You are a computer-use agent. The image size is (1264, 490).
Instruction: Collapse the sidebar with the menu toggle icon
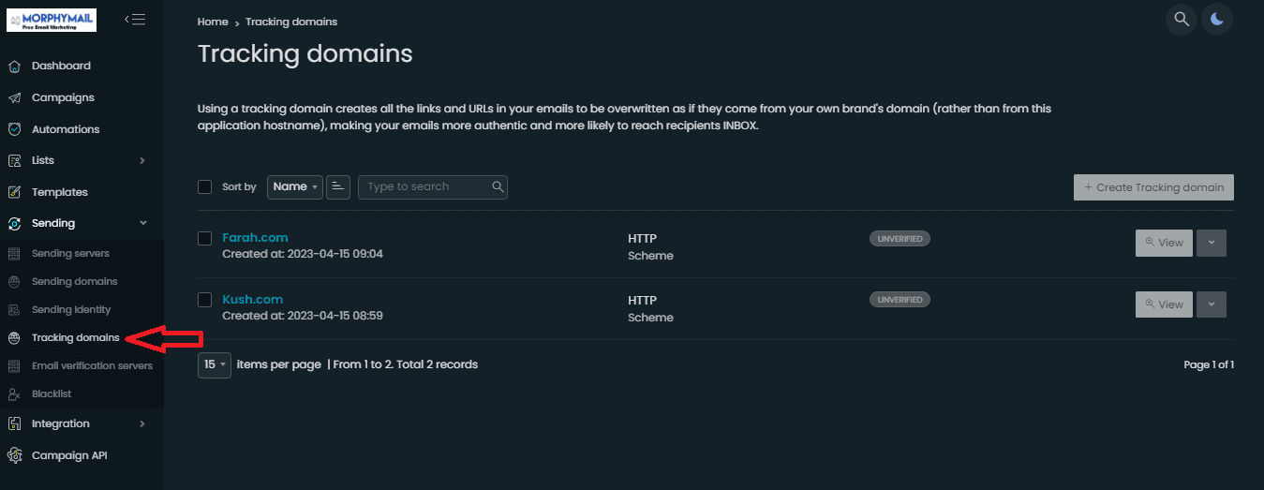(x=135, y=19)
